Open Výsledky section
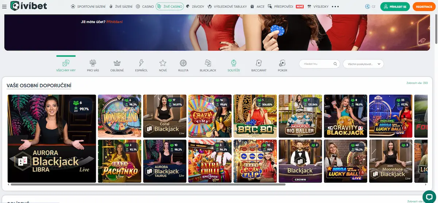438x203 pixels. (318, 7)
